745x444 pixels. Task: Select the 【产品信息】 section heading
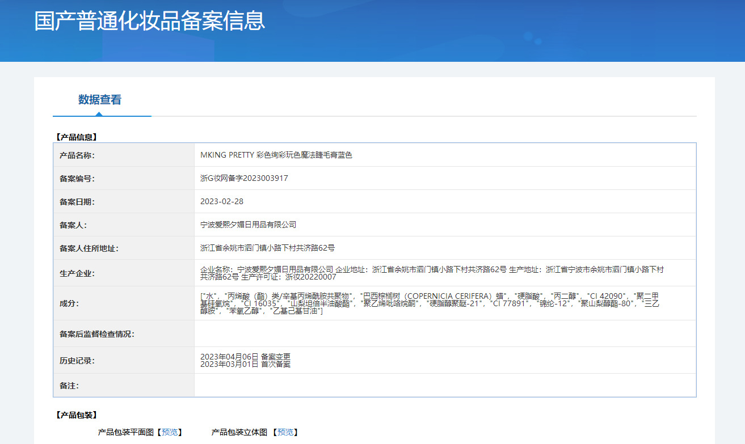[77, 137]
